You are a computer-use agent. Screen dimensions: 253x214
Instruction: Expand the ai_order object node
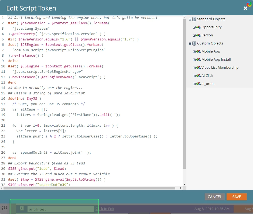[x=194, y=84]
